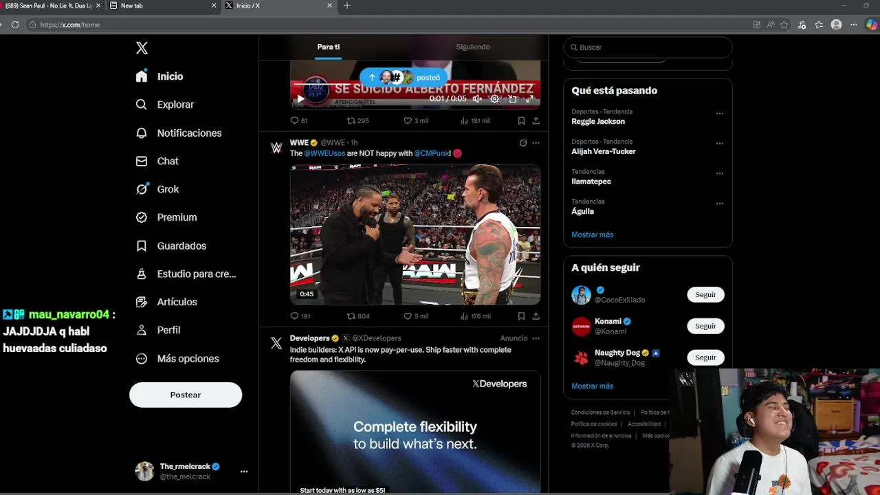
Task: Bookmark the WWE post
Action: click(521, 316)
